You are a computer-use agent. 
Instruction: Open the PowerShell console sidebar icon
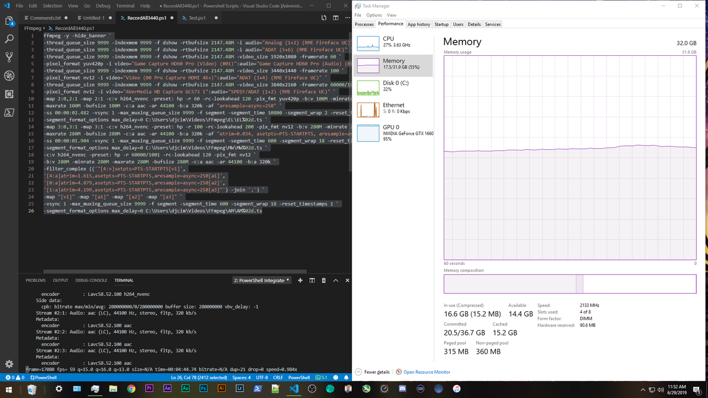click(9, 112)
